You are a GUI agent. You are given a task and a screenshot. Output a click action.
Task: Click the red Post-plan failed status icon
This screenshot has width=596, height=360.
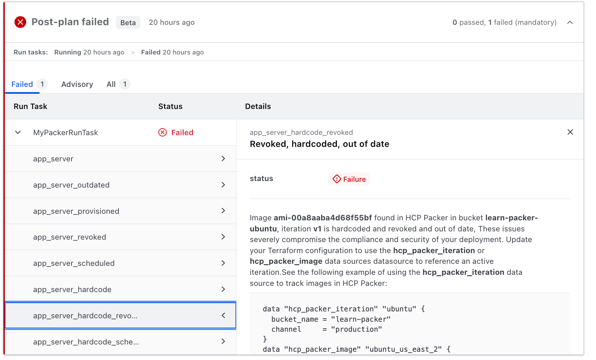point(20,22)
